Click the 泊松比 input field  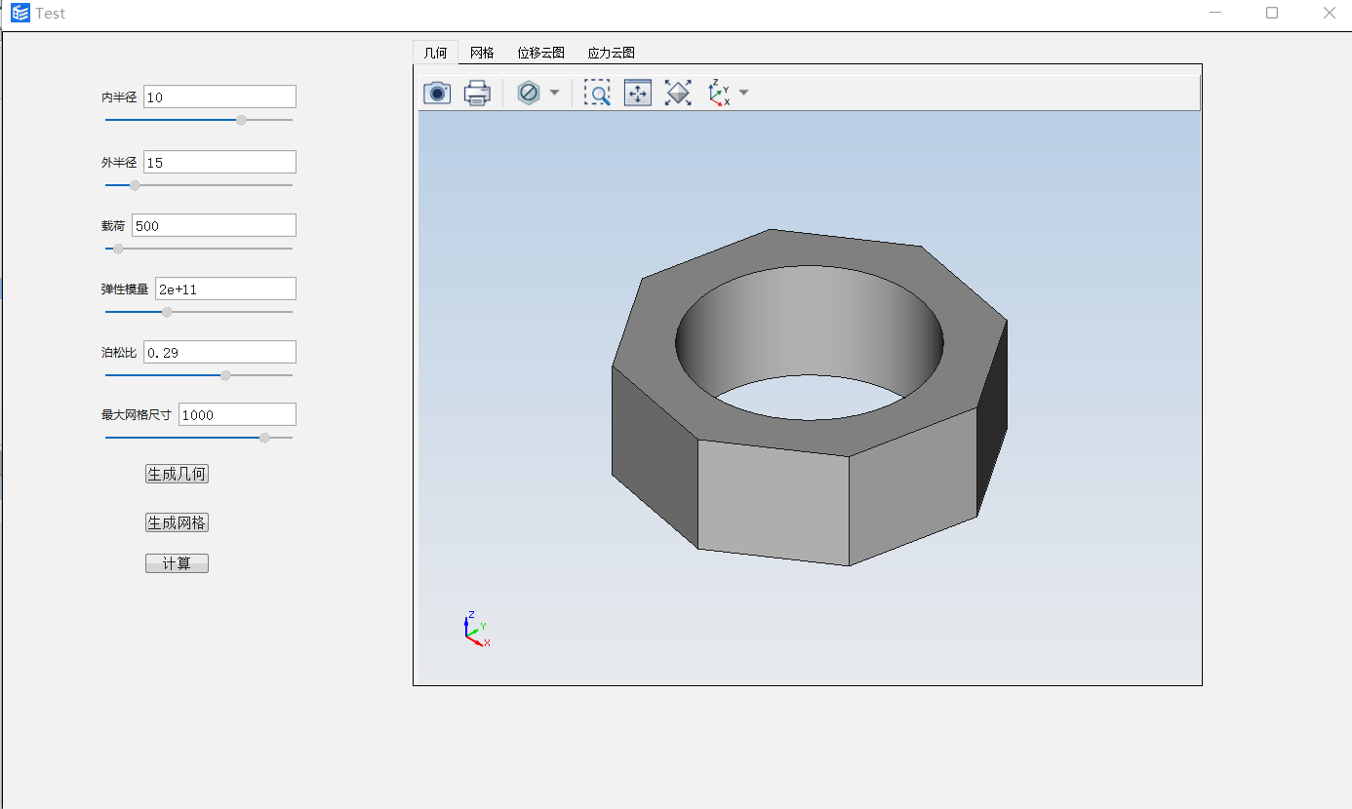coord(219,352)
